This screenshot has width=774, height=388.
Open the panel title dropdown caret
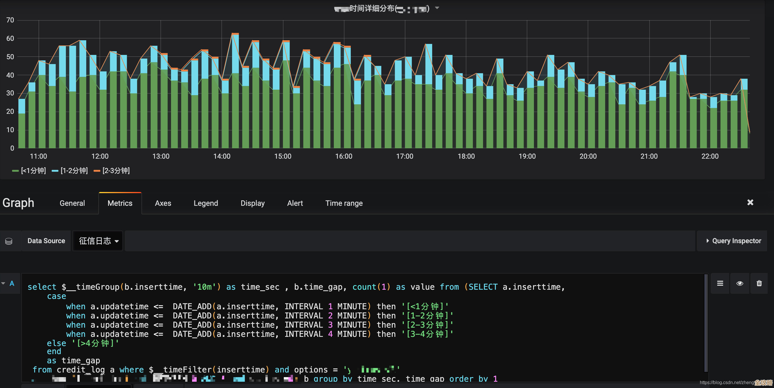pos(437,8)
